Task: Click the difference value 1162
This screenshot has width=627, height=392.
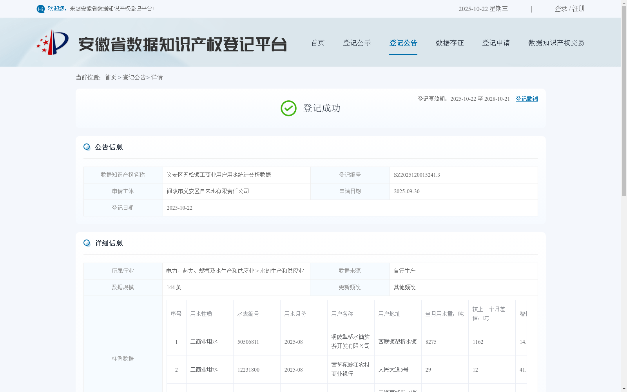Action: pyautogui.click(x=478, y=342)
